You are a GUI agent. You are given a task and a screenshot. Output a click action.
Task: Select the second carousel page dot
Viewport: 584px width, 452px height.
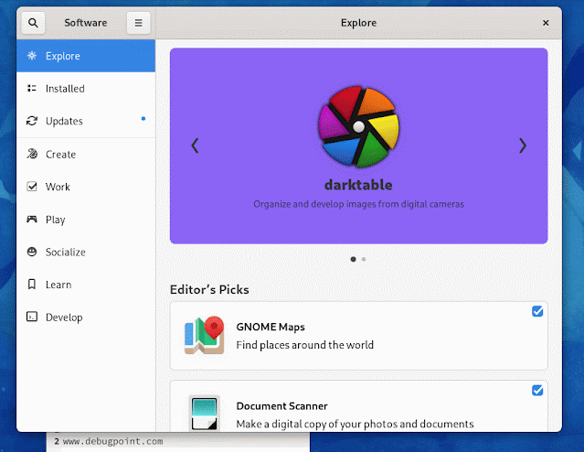364,259
